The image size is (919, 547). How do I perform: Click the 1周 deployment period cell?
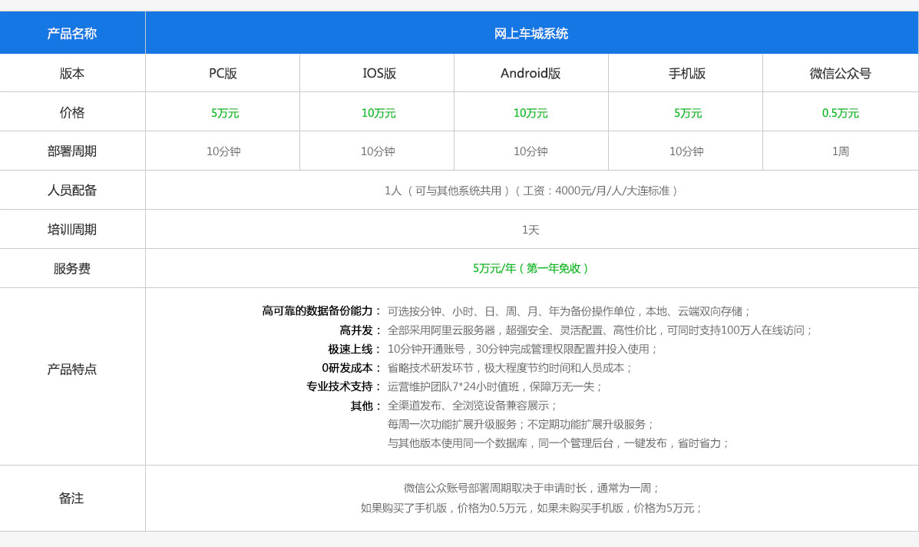pyautogui.click(x=840, y=151)
